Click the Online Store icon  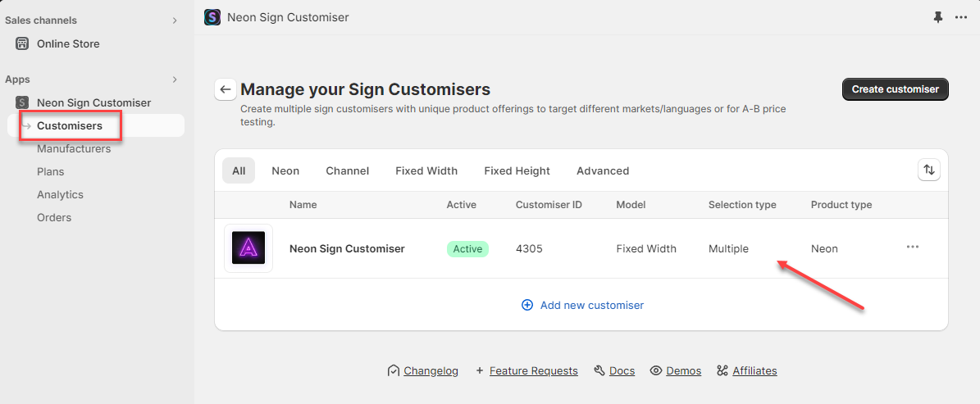[x=22, y=43]
